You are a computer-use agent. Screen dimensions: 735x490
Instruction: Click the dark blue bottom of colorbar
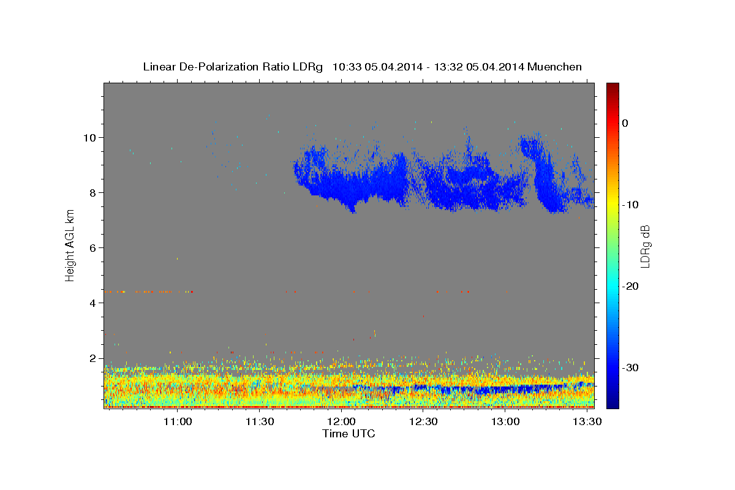(612, 401)
